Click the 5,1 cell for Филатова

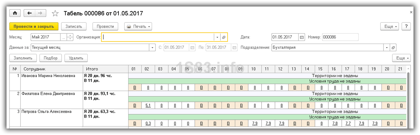(x=148, y=106)
